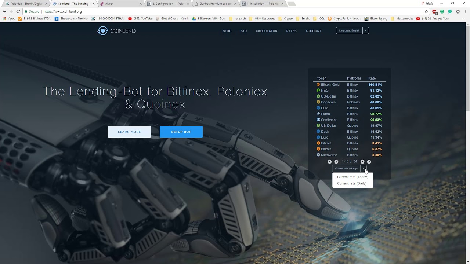Open the Chrome three-dot menu

coord(465,11)
